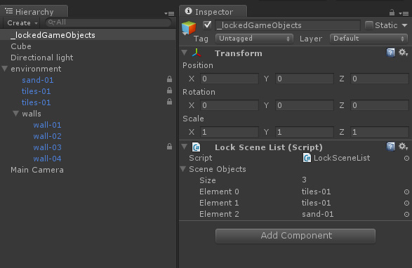Open the Default layer dropdown
The image size is (412, 268).
pos(368,39)
